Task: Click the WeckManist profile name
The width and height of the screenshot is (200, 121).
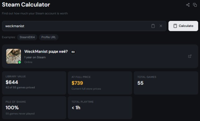Action: (x=46, y=52)
